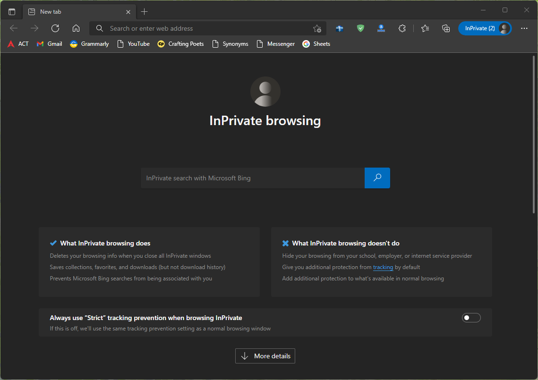Screen dimensions: 538x380
Task: Expand More details section
Action: point(265,356)
